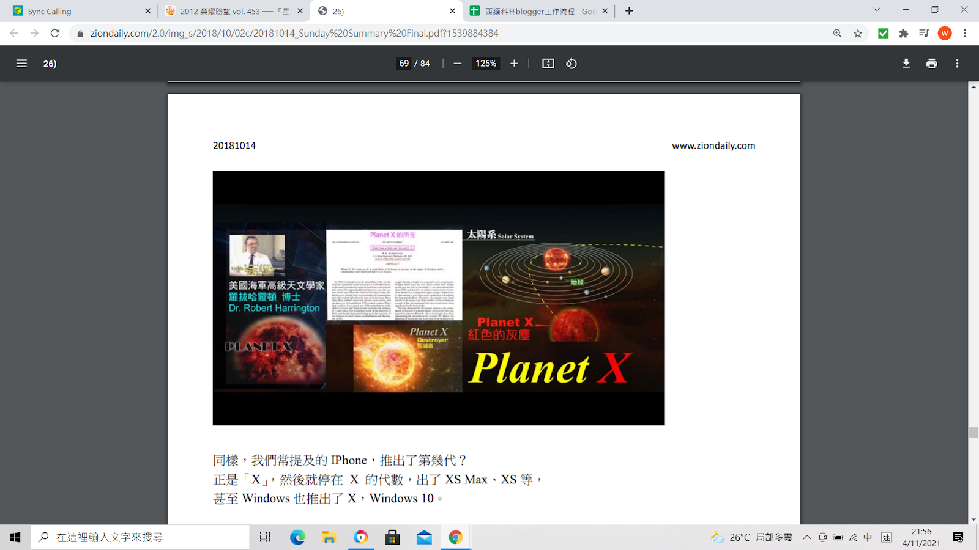Image resolution: width=979 pixels, height=550 pixels.
Task: Open the Extensions puzzle icon
Action: (x=904, y=34)
